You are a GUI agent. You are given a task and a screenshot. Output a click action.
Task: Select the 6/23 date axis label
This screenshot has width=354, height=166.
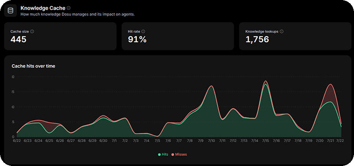click(x=27, y=141)
